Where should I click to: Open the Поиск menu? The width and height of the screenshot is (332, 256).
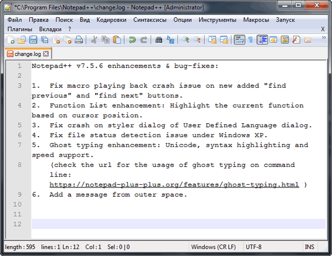click(x=64, y=20)
